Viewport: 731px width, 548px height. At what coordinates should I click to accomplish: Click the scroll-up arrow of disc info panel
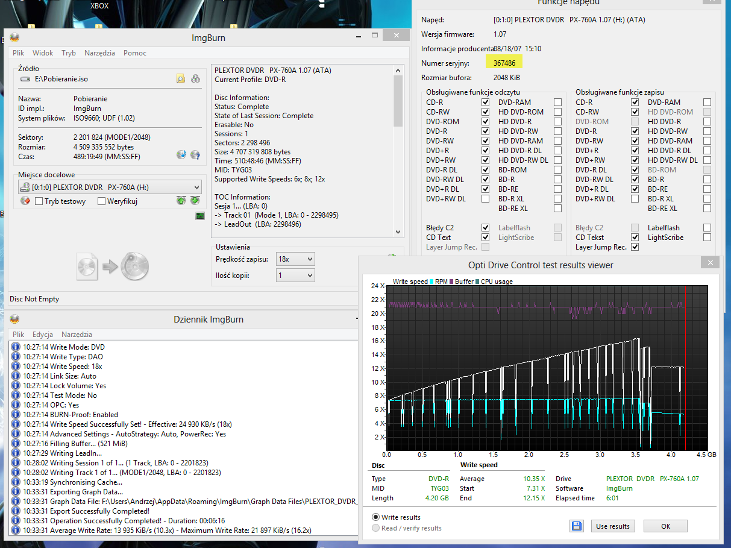click(398, 70)
